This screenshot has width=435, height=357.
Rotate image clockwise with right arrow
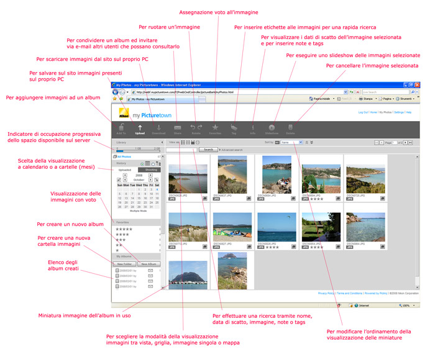(199, 127)
